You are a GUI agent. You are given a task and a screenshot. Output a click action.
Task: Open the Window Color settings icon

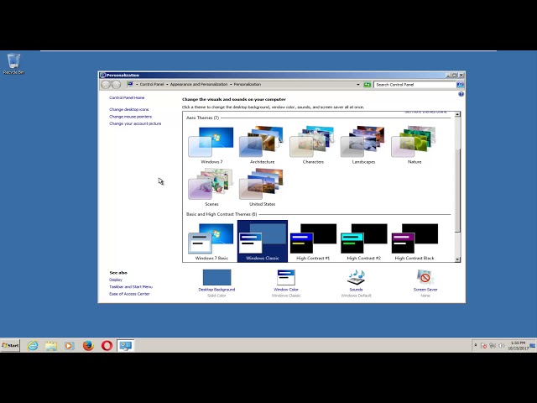coord(285,277)
